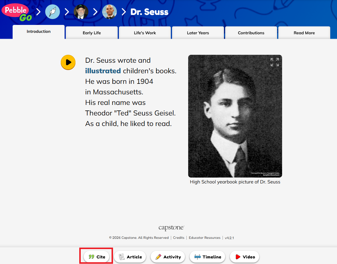Image resolution: width=337 pixels, height=264 pixels.
Task: View the Read More tab
Action: coord(304,33)
